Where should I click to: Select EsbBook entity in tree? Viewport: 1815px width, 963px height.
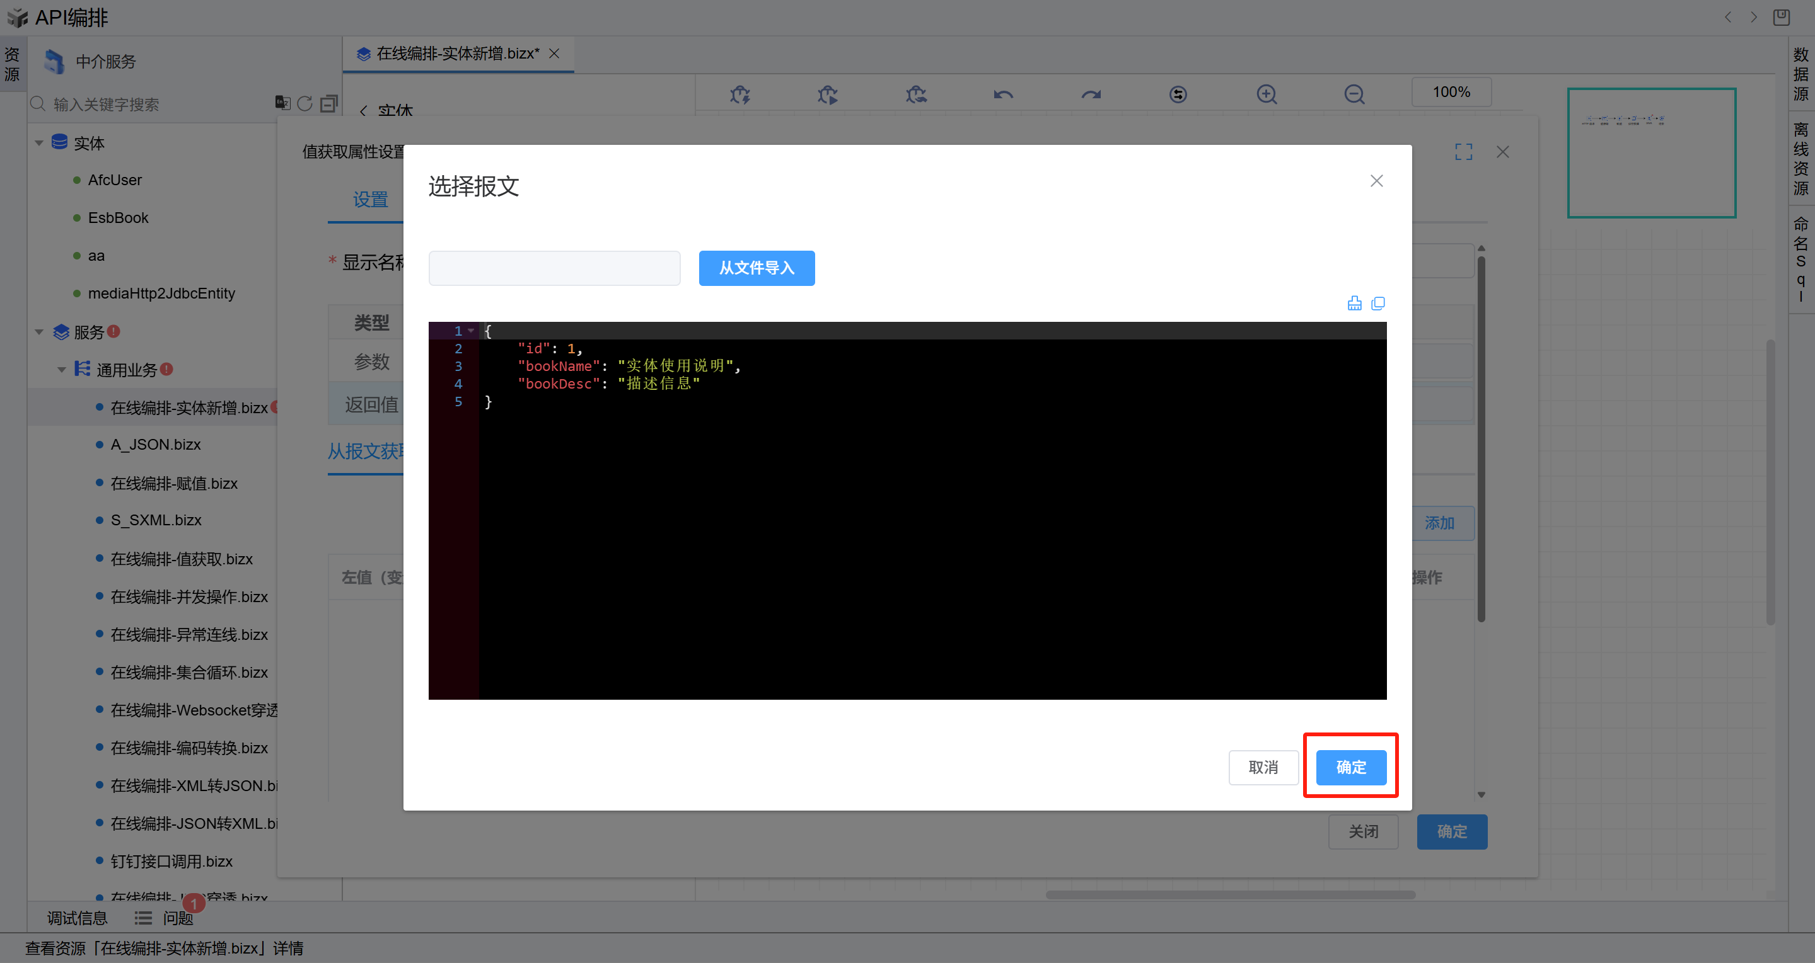click(x=118, y=218)
